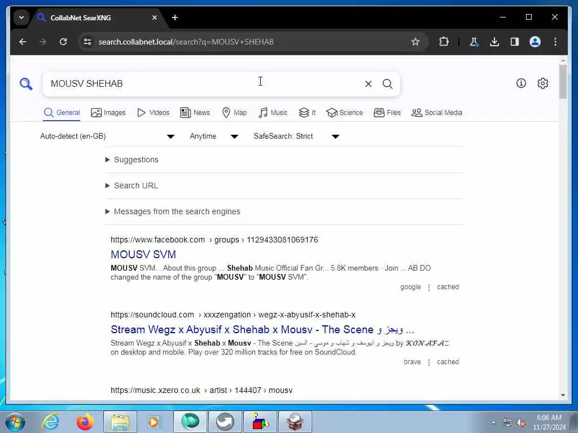Click the scrollbar down arrow
Viewport: 578px width, 433px height.
tap(563, 395)
